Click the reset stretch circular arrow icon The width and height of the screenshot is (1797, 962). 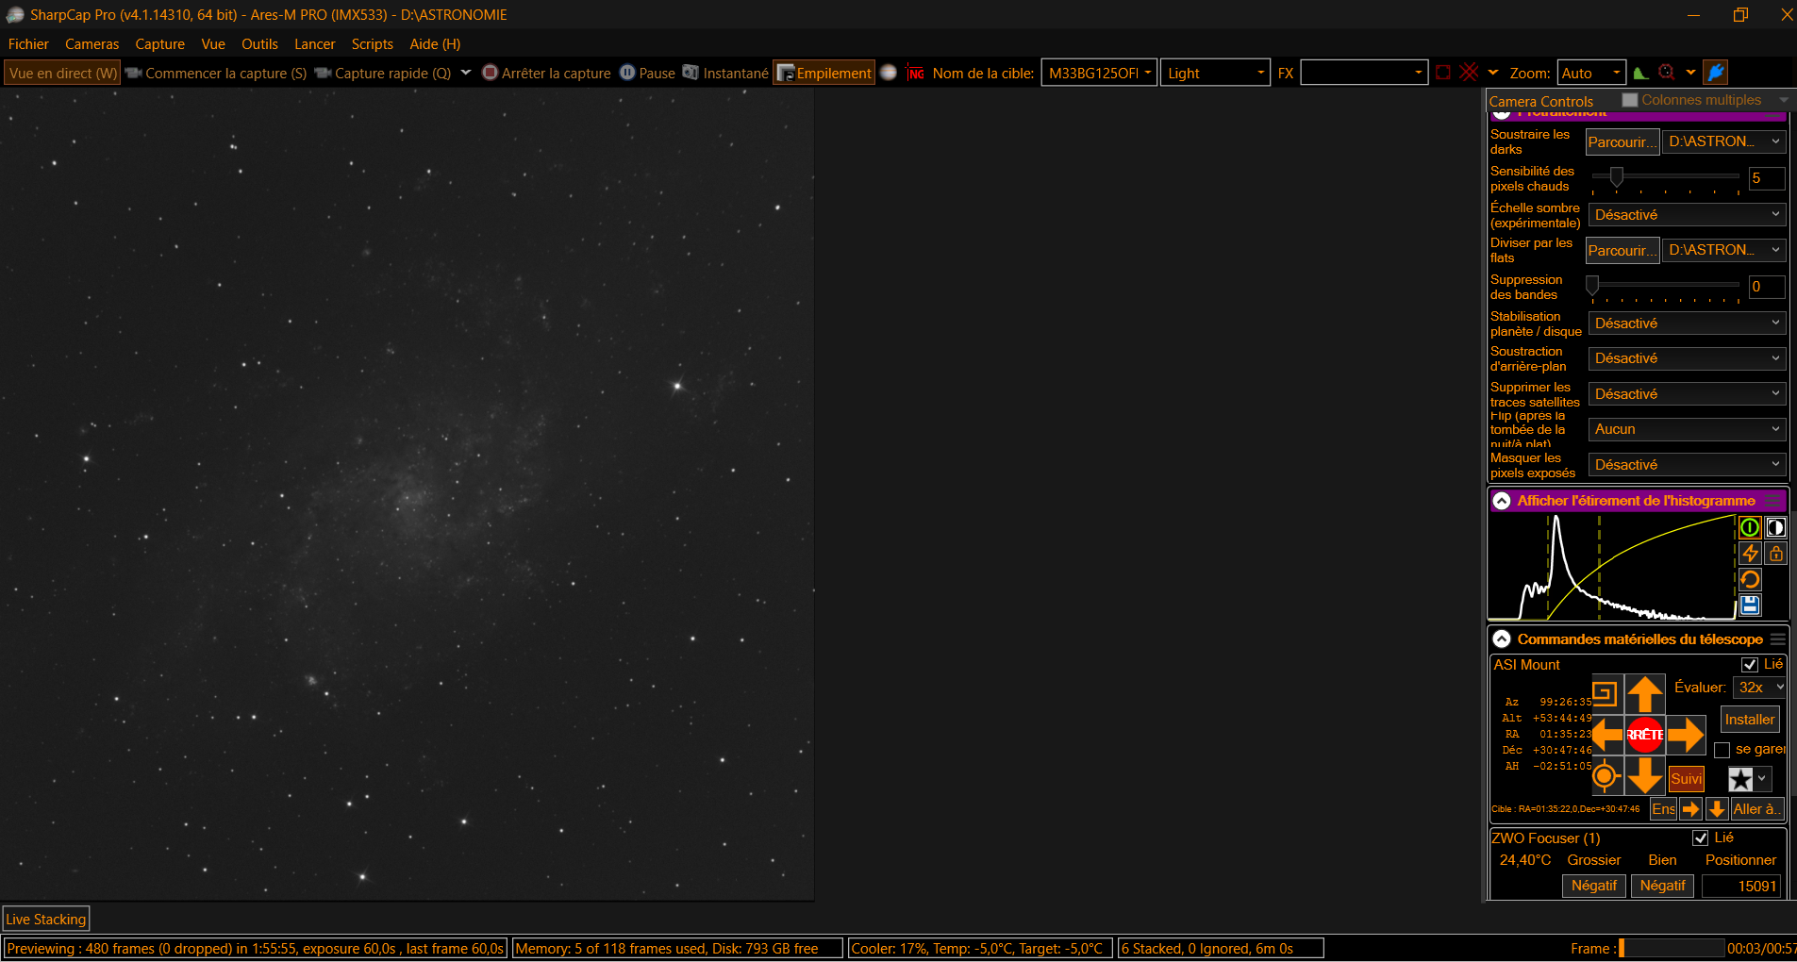1750,579
